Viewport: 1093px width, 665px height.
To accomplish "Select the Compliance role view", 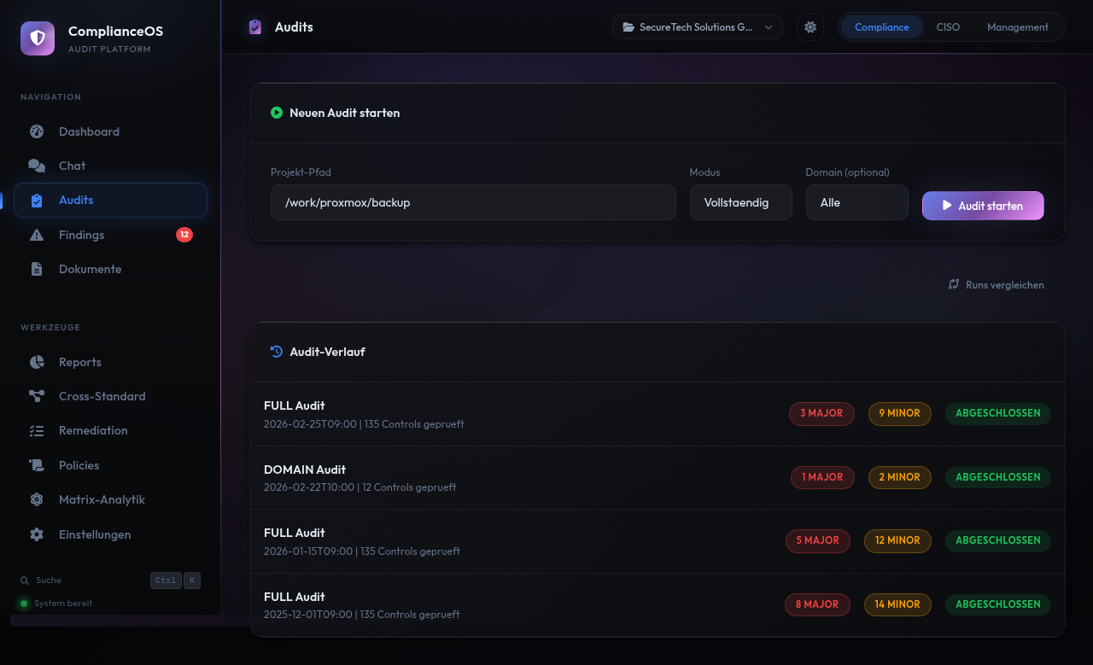I will click(x=881, y=27).
